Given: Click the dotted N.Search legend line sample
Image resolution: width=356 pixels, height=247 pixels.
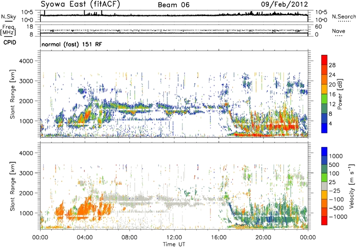Looking at the screenshot, I should coord(344,21).
